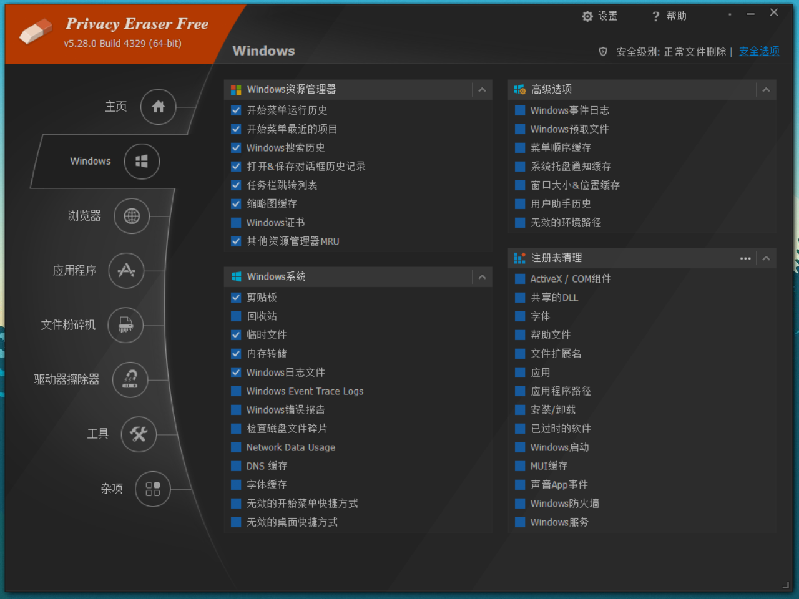Click the 驱动器擦除器 drive icon
Screen dimensions: 799x599
130,379
